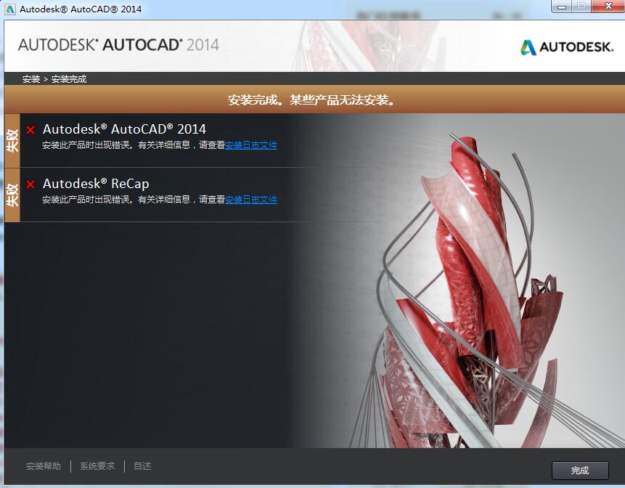Open the 安装日志文件 link under Autodesk ReCap
Viewport: 625px width, 488px height.
click(x=251, y=200)
